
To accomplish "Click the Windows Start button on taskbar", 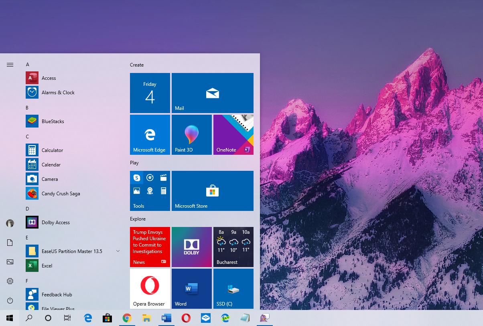I will (x=10, y=318).
